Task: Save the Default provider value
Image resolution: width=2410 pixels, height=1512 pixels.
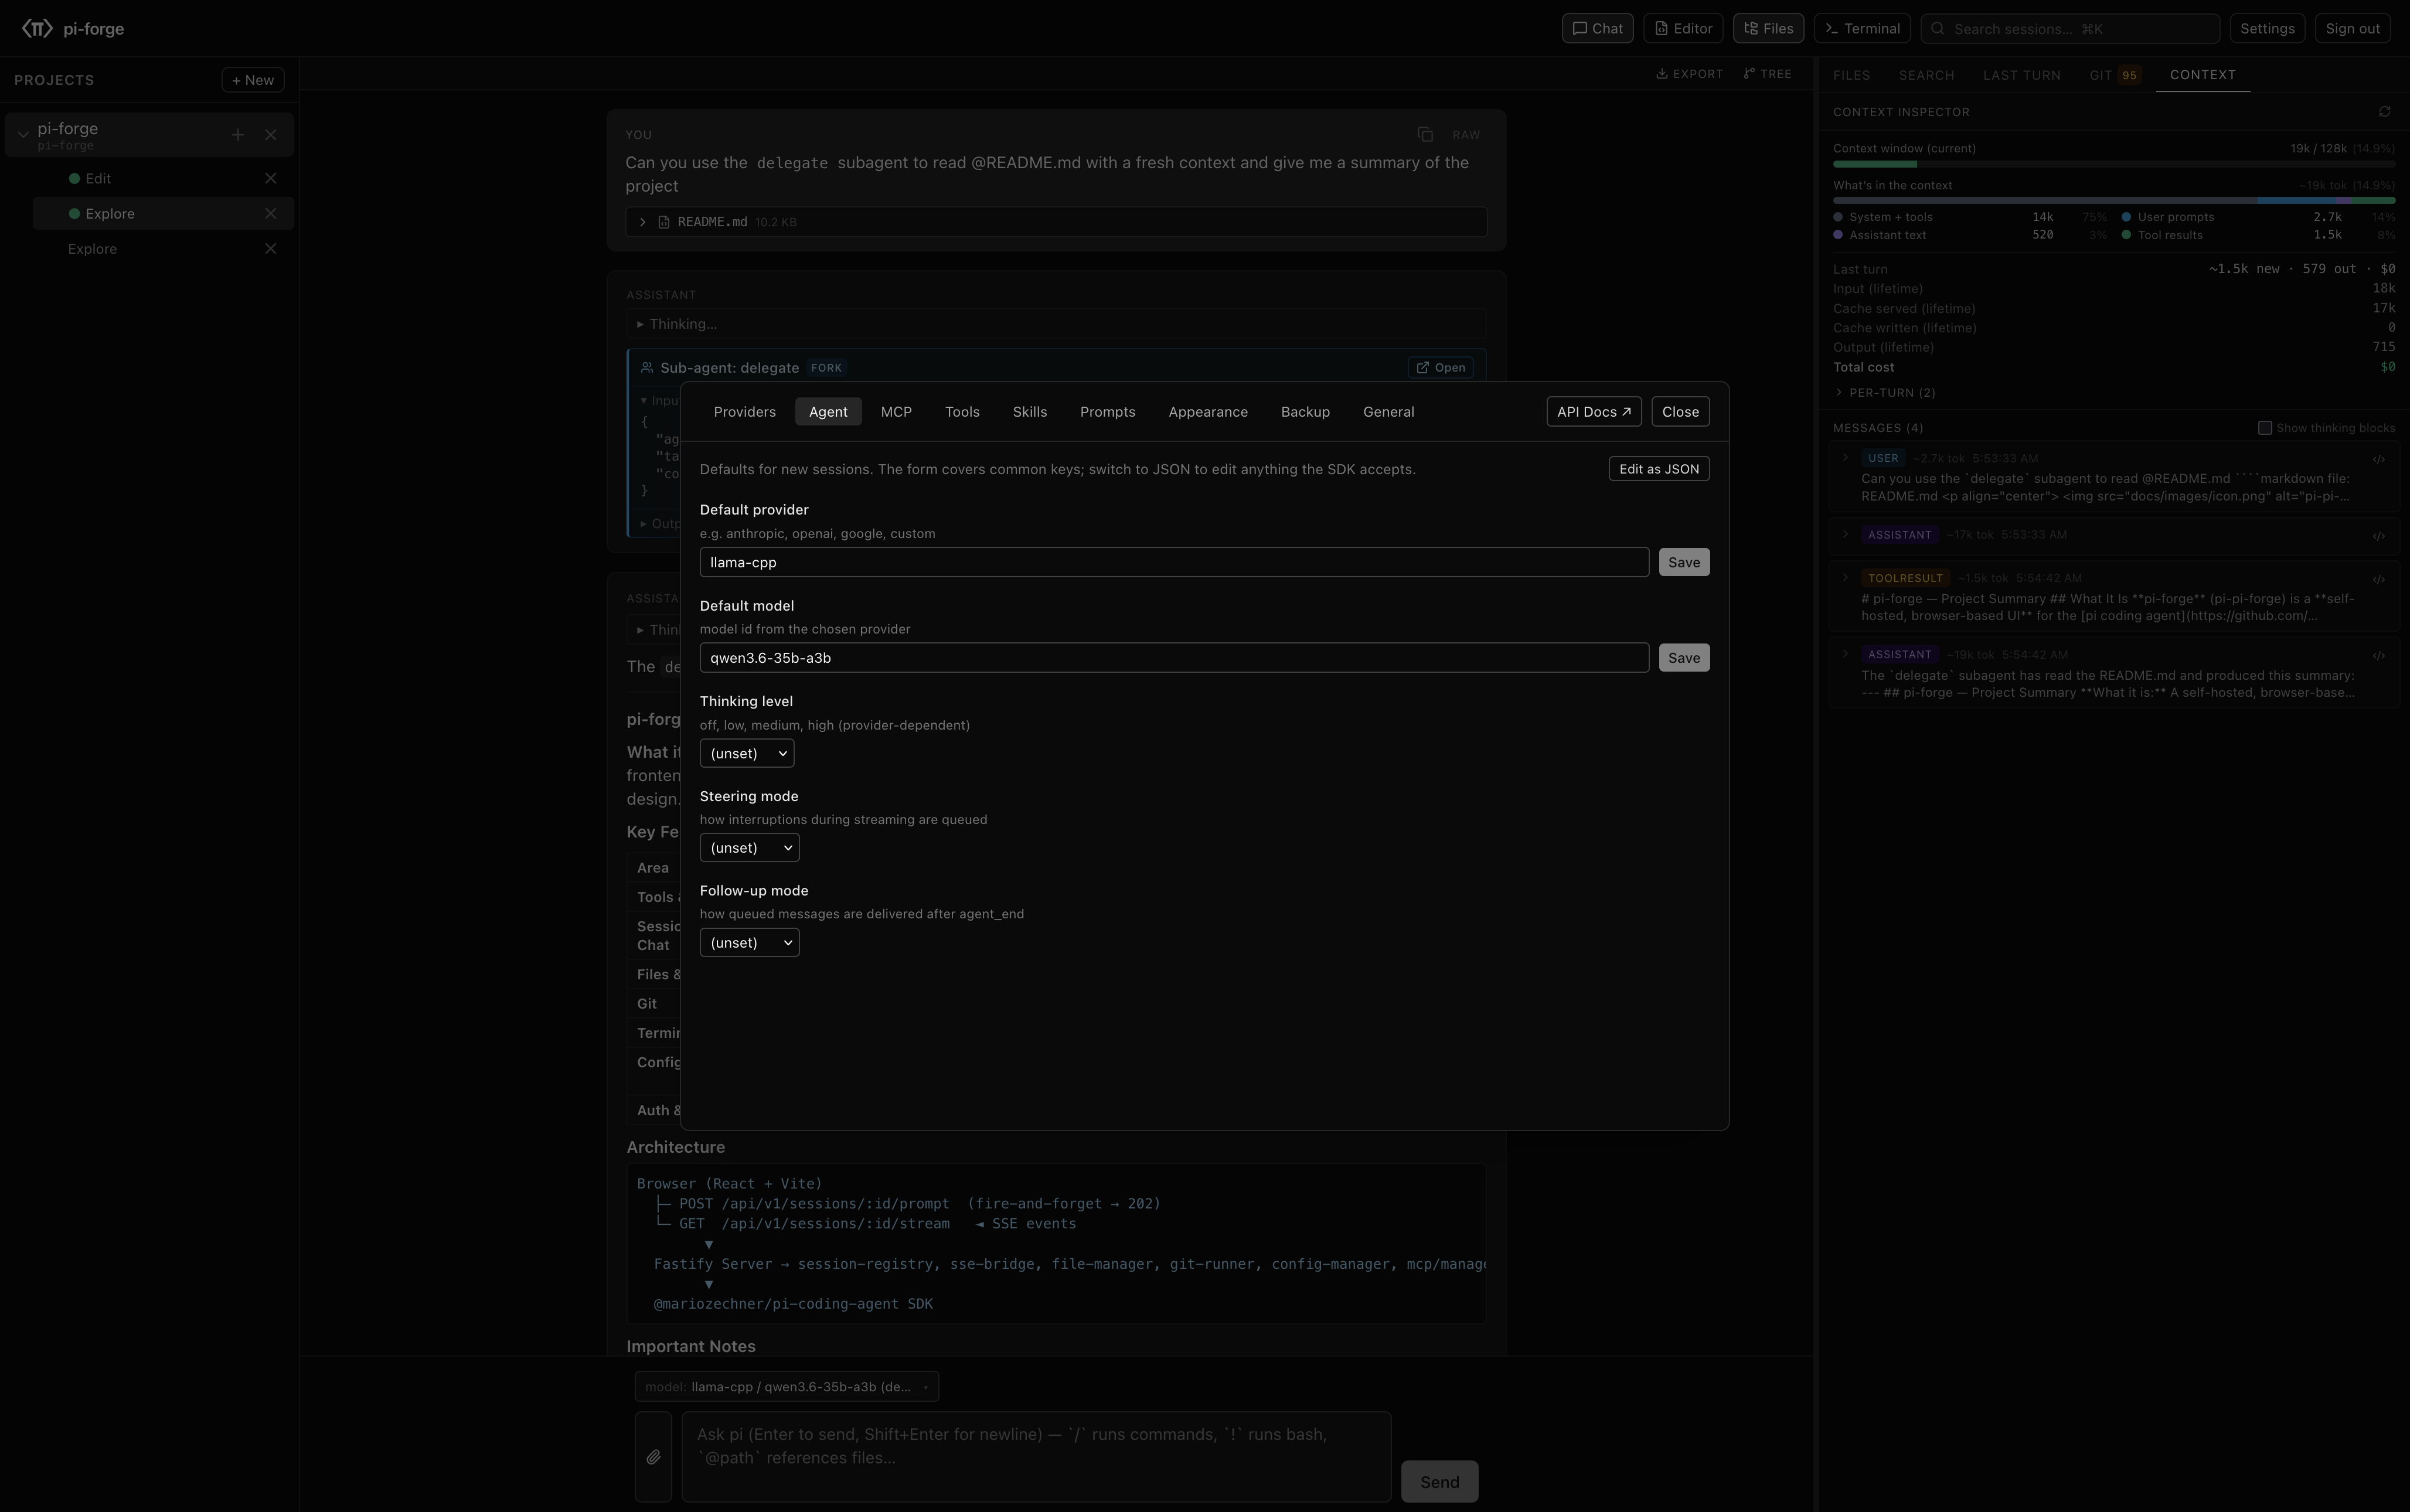Action: coord(1684,562)
